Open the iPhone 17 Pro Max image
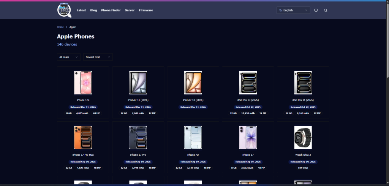 [x=83, y=138]
